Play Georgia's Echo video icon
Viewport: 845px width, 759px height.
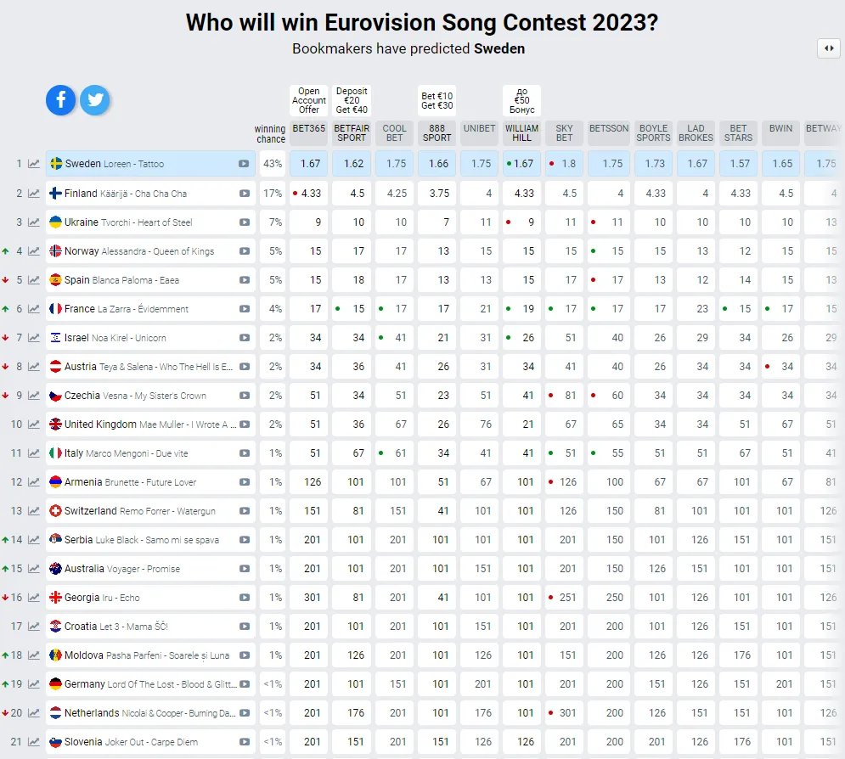click(x=245, y=598)
